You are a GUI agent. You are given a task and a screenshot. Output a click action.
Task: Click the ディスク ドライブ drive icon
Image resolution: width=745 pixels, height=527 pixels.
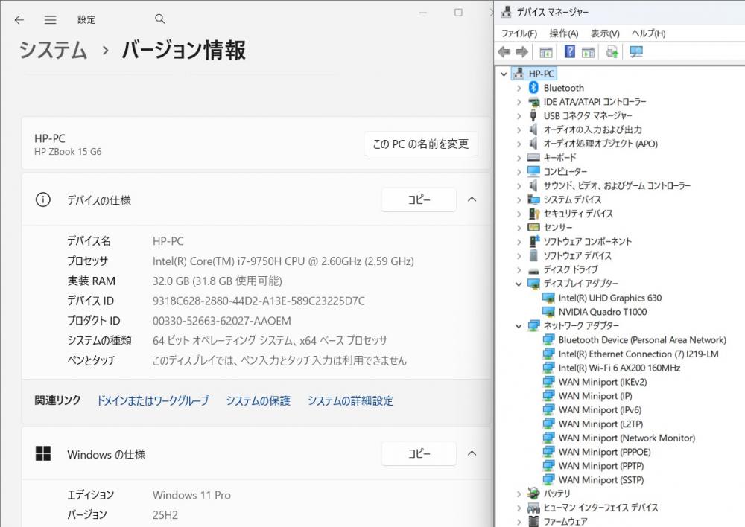point(533,270)
